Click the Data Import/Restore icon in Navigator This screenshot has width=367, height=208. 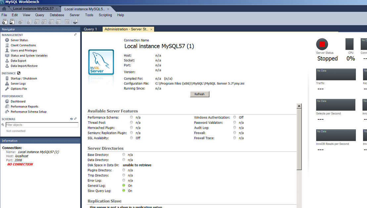(7, 66)
